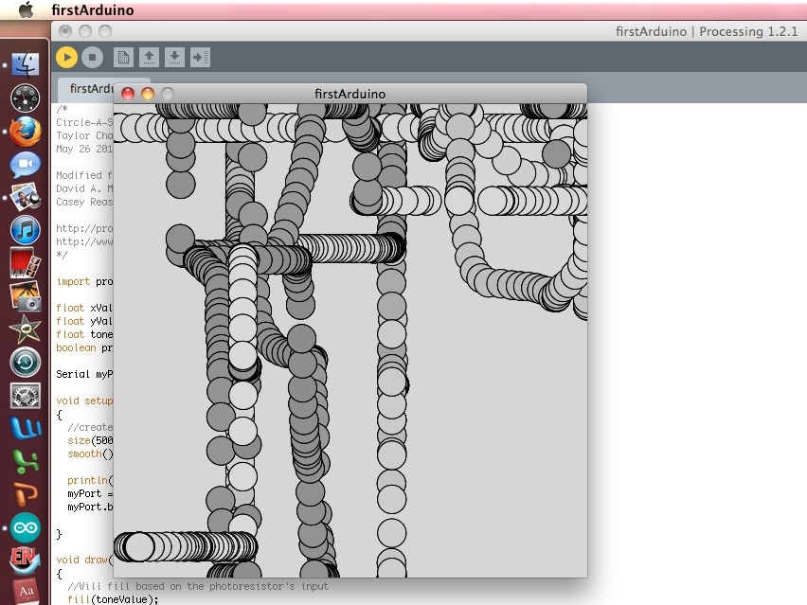The image size is (807, 605).
Task: Open Finder from the dock
Action: click(26, 64)
